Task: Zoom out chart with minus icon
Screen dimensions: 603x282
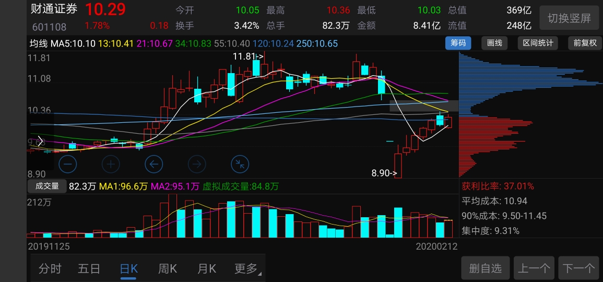Action: 68,164
